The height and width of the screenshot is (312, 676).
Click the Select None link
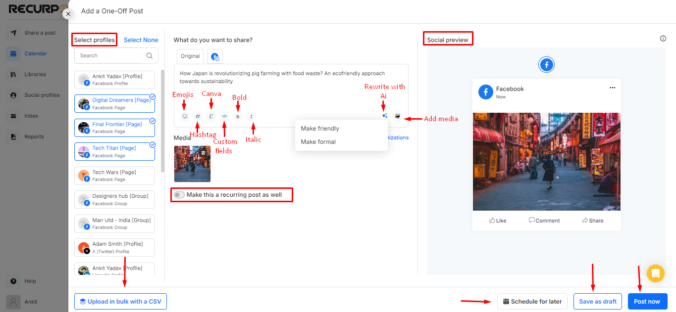coord(141,40)
